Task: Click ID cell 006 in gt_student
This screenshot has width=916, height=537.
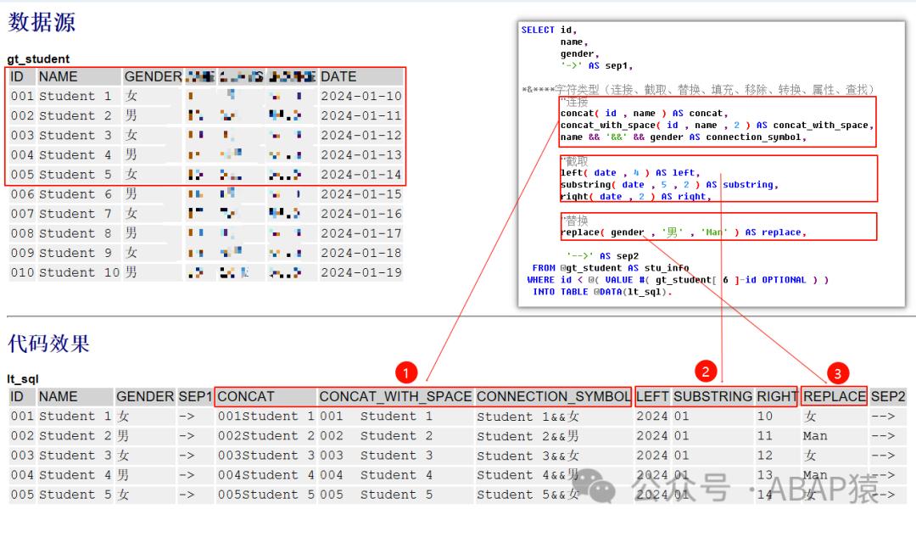Action: (x=22, y=194)
